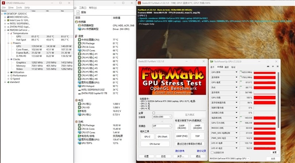Expand INTEL SSDPEKNU node in HWMonitor

[5, 24]
